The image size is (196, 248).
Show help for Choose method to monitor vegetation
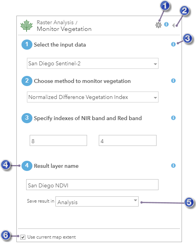173,81
